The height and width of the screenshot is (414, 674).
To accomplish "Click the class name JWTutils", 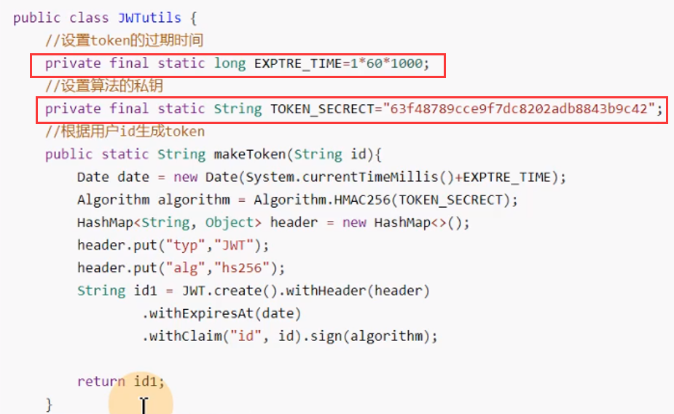I will pos(149,17).
